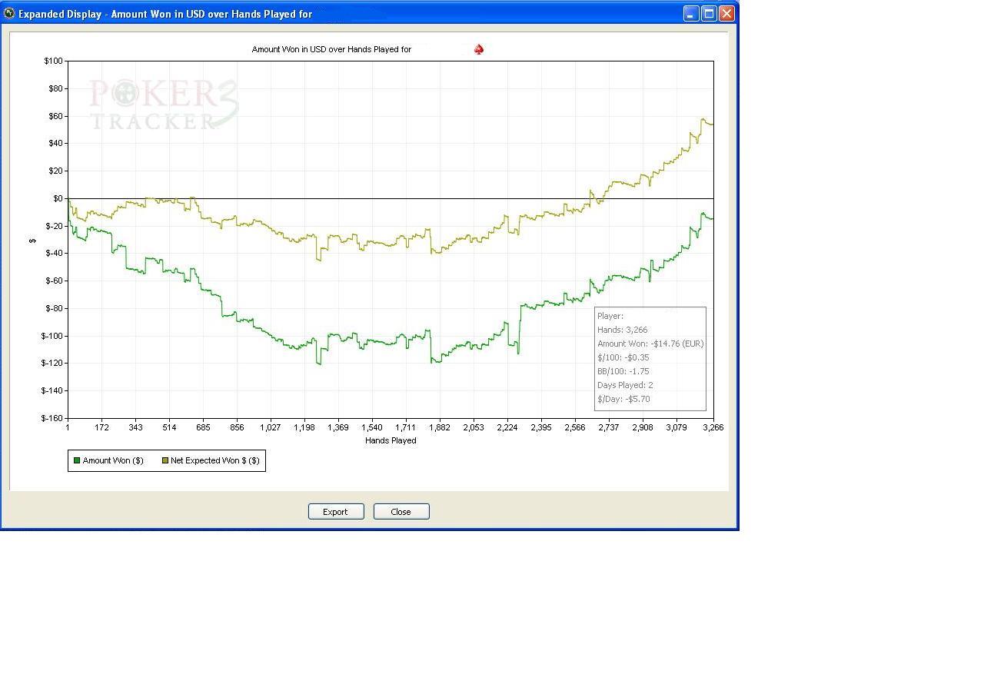This screenshot has width=984, height=684.
Task: Click the title bar text 'Expanded Display'
Action: coord(60,14)
